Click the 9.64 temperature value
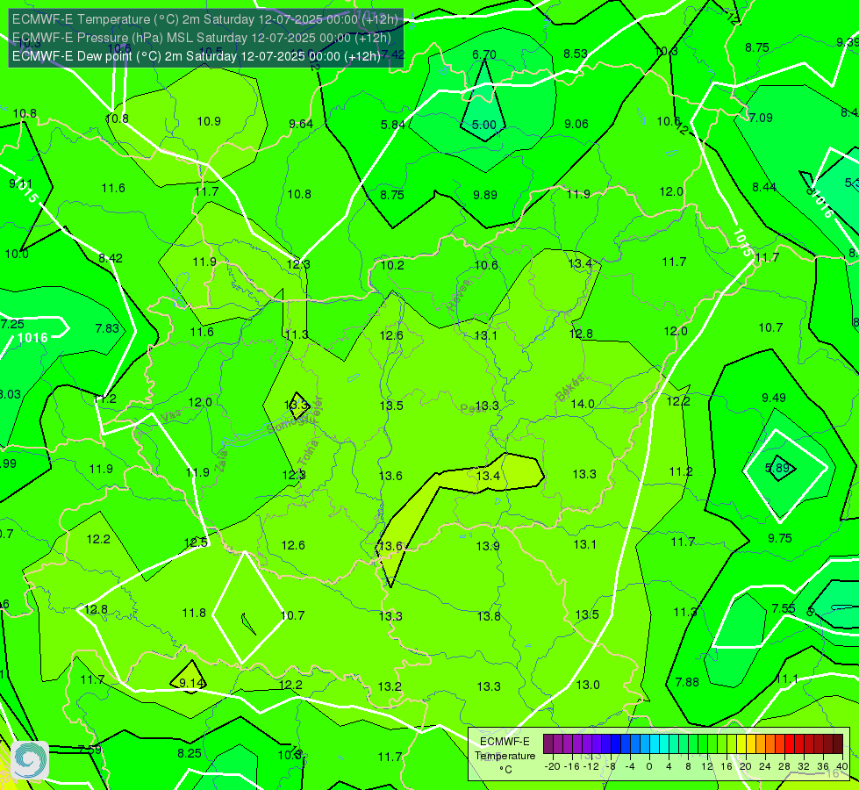Screen dimensions: 859x790 (301, 124)
